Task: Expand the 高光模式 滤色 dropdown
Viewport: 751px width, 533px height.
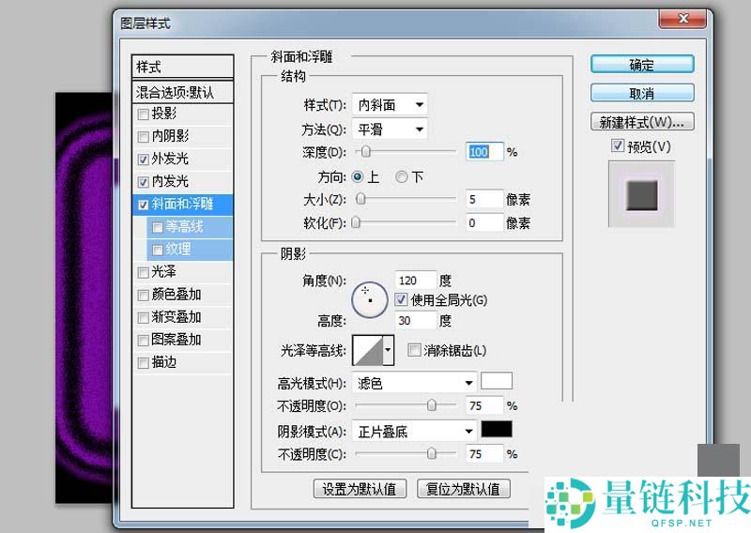Action: point(415,383)
